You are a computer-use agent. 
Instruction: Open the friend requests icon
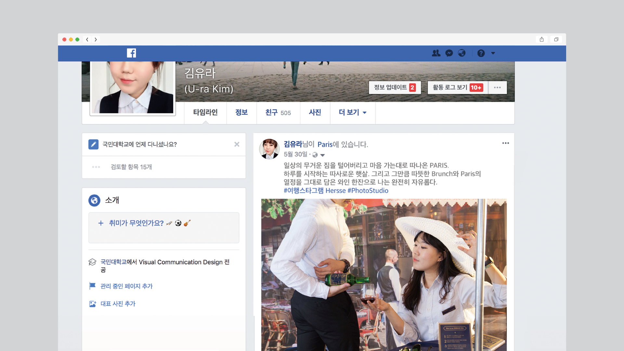tap(436, 53)
